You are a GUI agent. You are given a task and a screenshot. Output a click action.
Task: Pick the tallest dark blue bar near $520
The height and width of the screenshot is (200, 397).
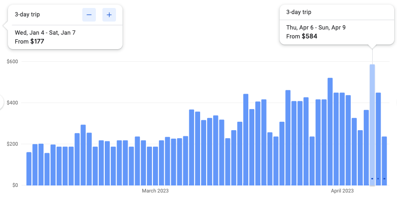[x=330, y=131]
